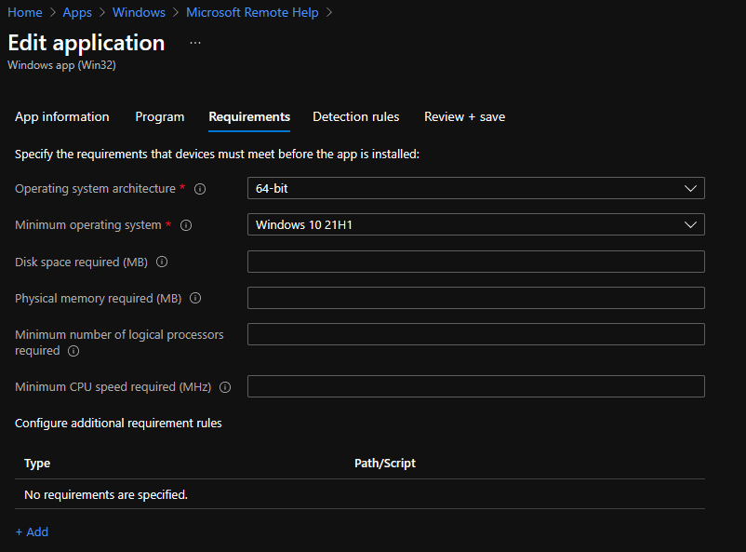The image size is (746, 552).
Task: Select the Type column header
Action: (37, 464)
